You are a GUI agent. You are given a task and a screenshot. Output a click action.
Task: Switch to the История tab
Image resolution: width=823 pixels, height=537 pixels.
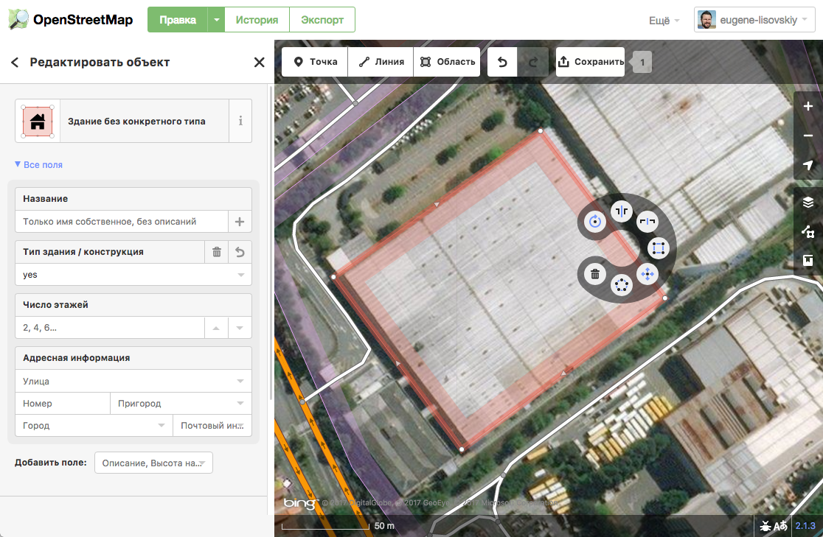pyautogui.click(x=257, y=20)
